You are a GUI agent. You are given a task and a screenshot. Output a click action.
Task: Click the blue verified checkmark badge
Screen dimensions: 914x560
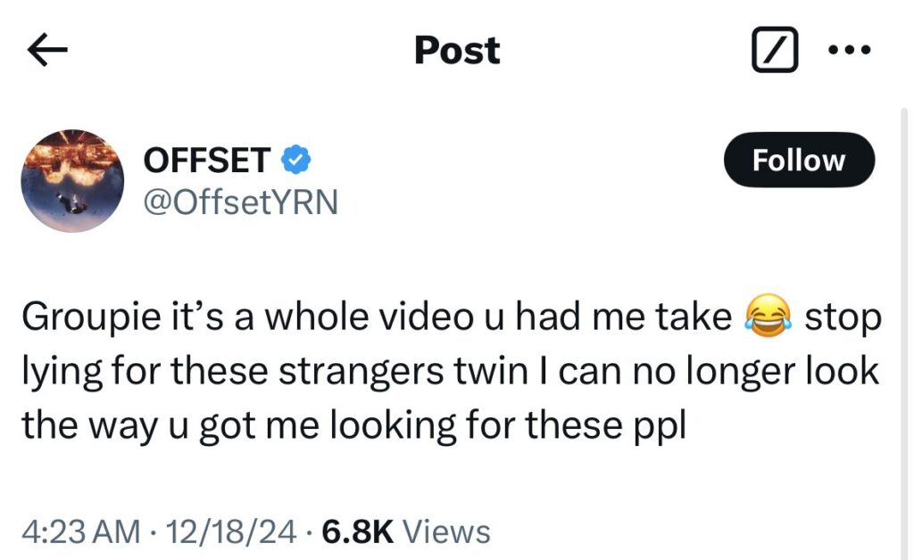pos(296,161)
